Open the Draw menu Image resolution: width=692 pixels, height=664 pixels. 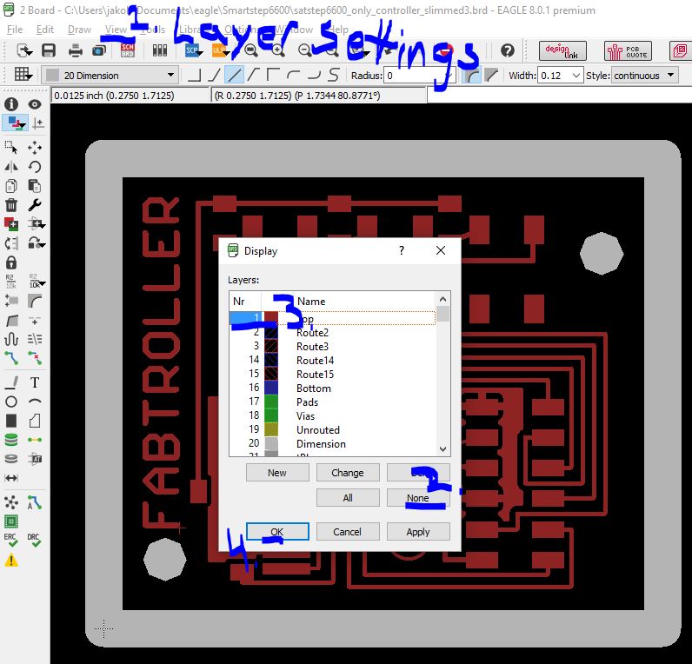79,30
